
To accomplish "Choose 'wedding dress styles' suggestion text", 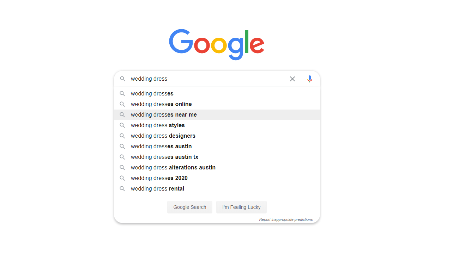I will coord(158,125).
